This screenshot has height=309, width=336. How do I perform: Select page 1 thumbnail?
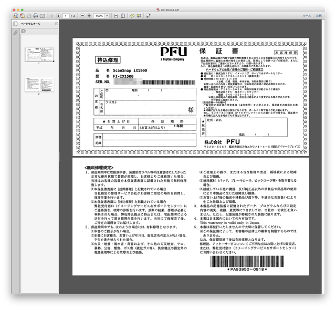(x=39, y=55)
